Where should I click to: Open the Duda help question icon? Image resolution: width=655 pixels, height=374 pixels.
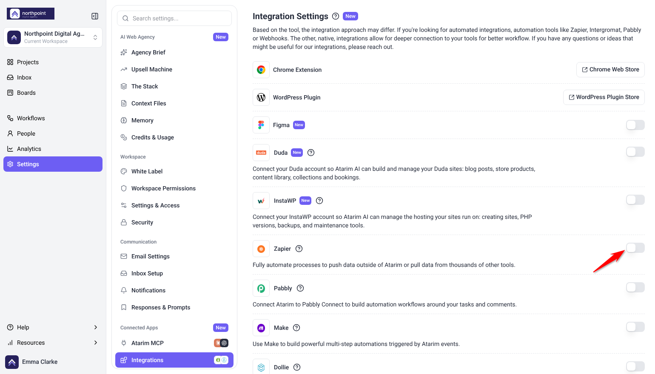311,153
